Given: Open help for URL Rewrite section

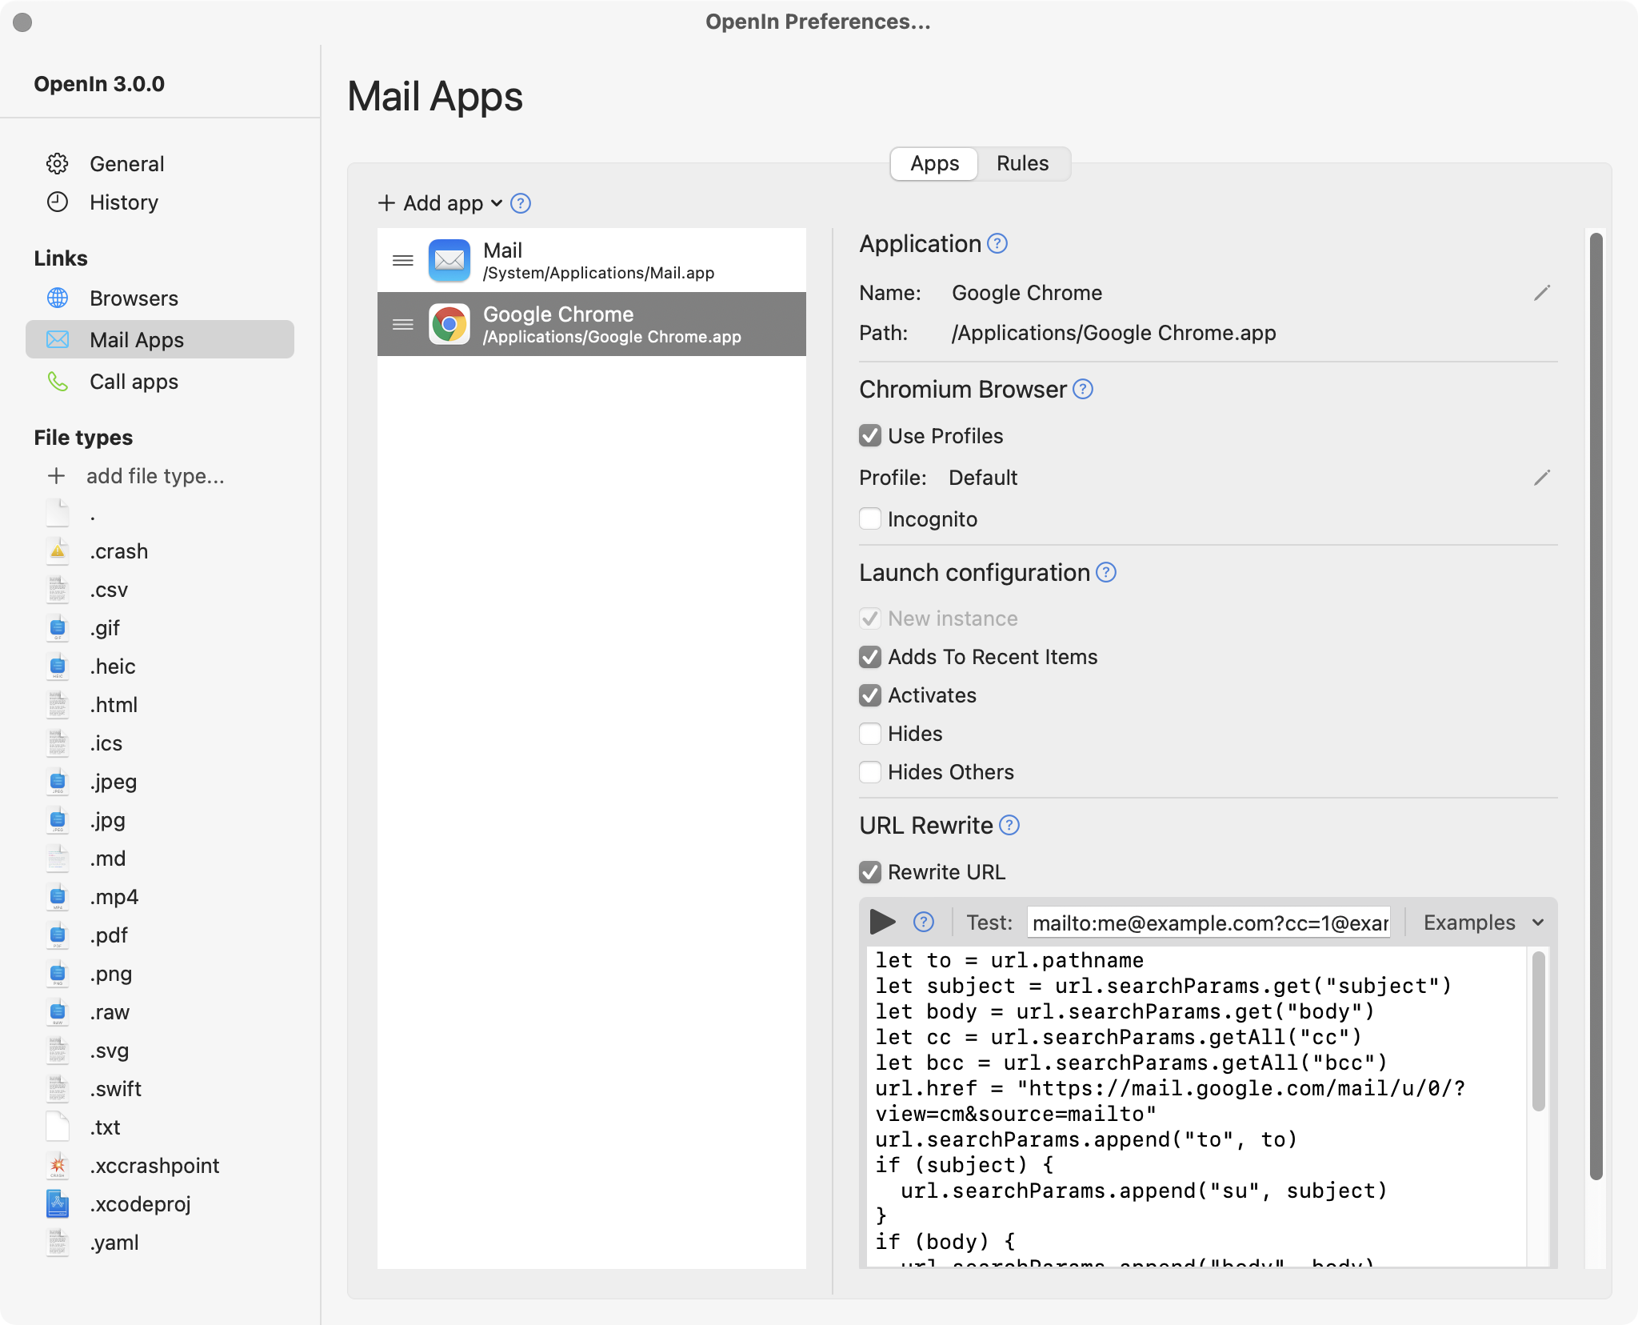Looking at the screenshot, I should (x=1009, y=825).
